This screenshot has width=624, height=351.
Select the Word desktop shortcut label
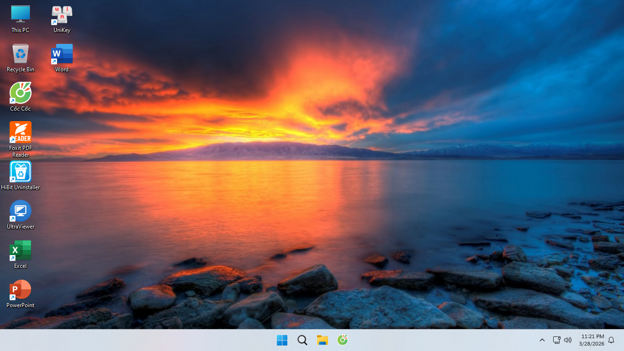pos(62,69)
